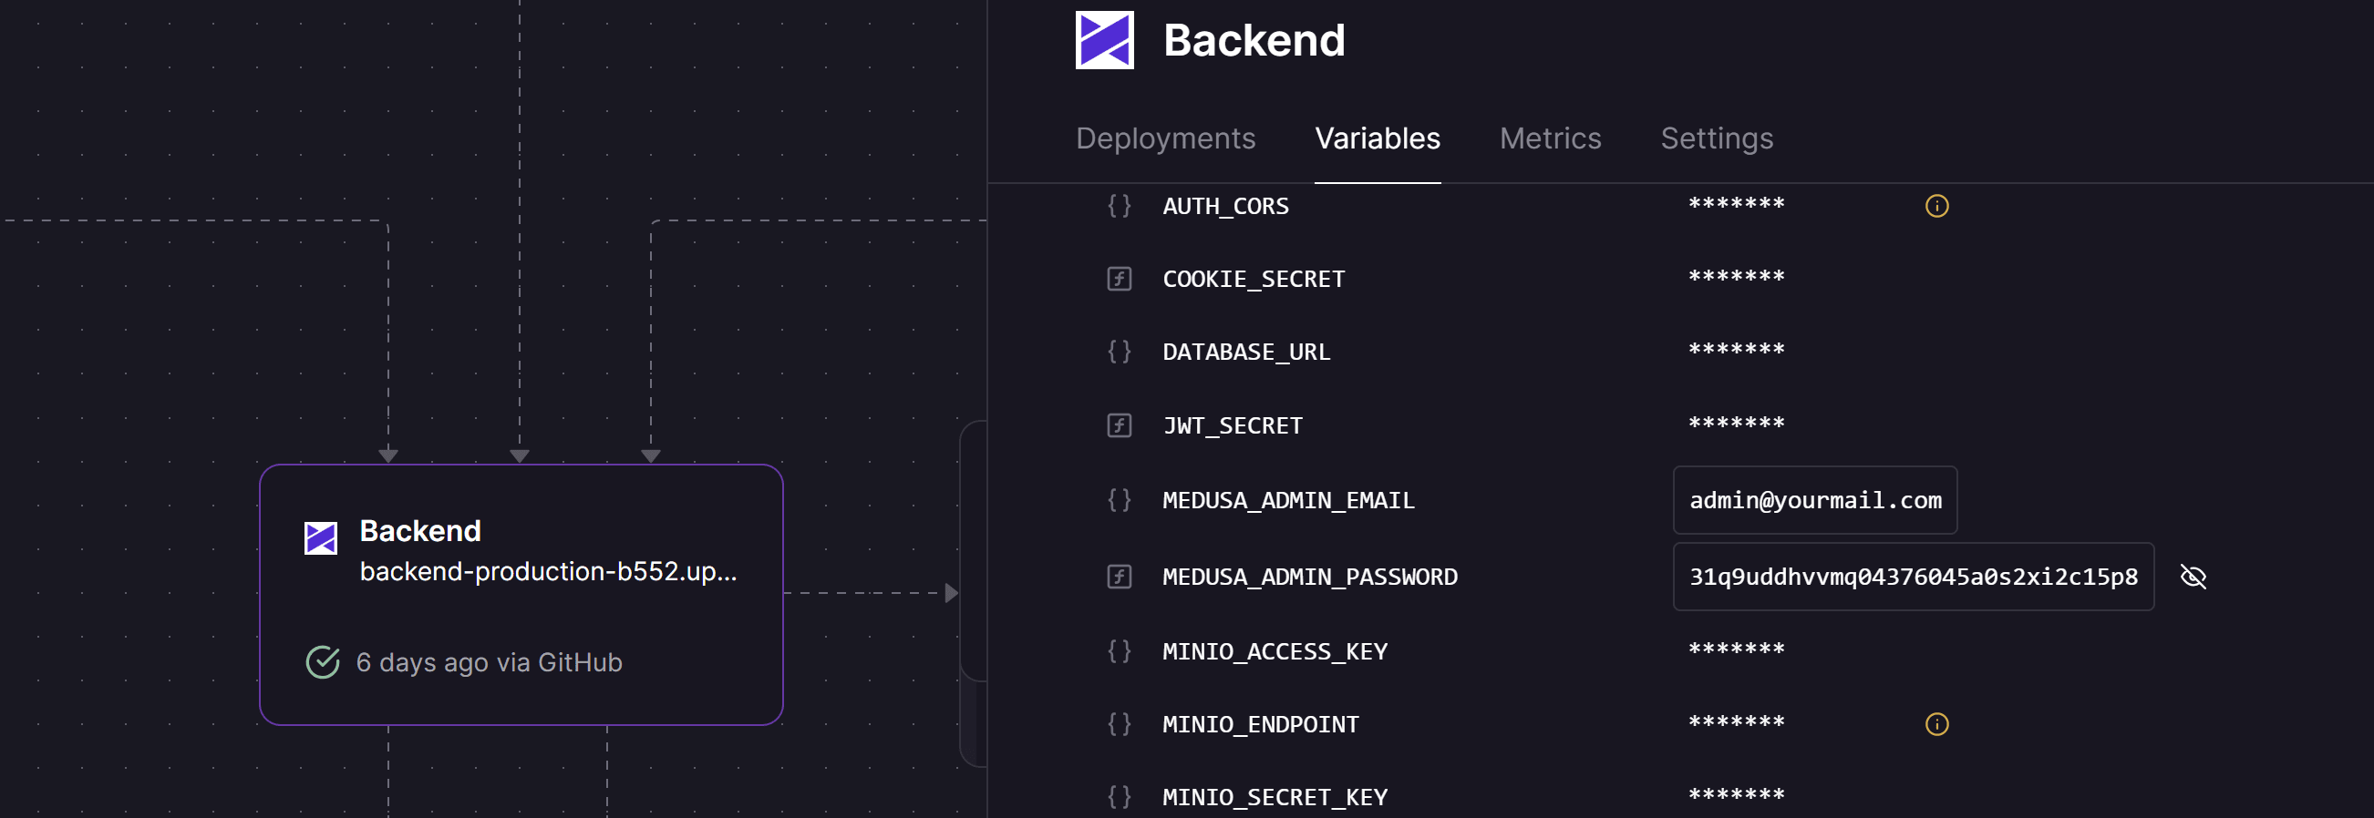
Task: Open the Deployments tab
Action: coord(1165,138)
